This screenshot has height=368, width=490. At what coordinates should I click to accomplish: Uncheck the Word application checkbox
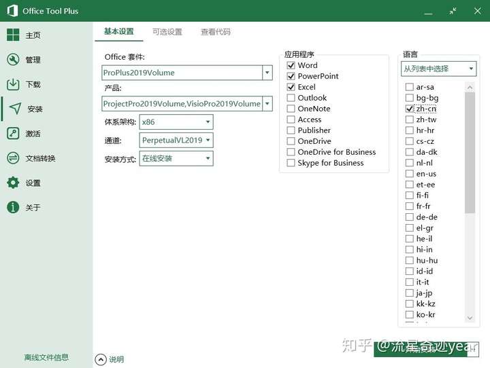coord(291,65)
